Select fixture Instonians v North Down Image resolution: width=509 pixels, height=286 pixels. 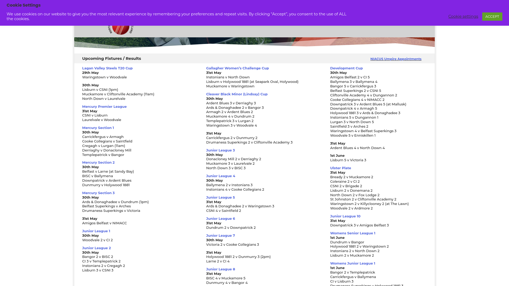click(x=228, y=77)
